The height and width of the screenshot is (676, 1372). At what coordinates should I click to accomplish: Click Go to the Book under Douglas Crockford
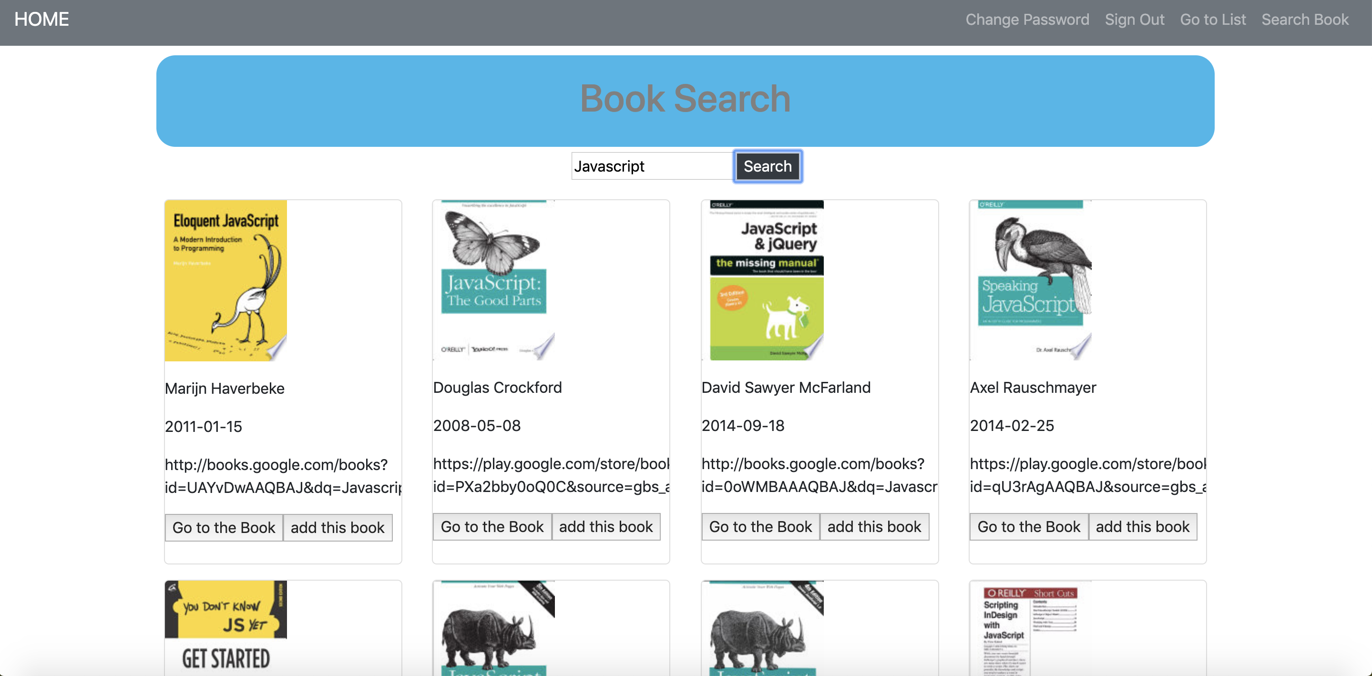491,526
